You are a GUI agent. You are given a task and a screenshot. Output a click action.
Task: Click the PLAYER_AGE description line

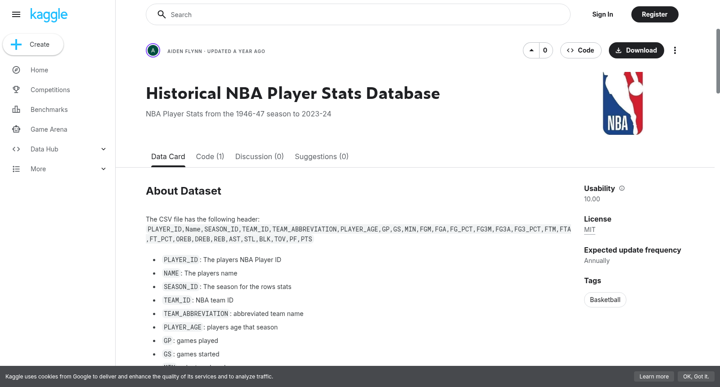pyautogui.click(x=220, y=327)
